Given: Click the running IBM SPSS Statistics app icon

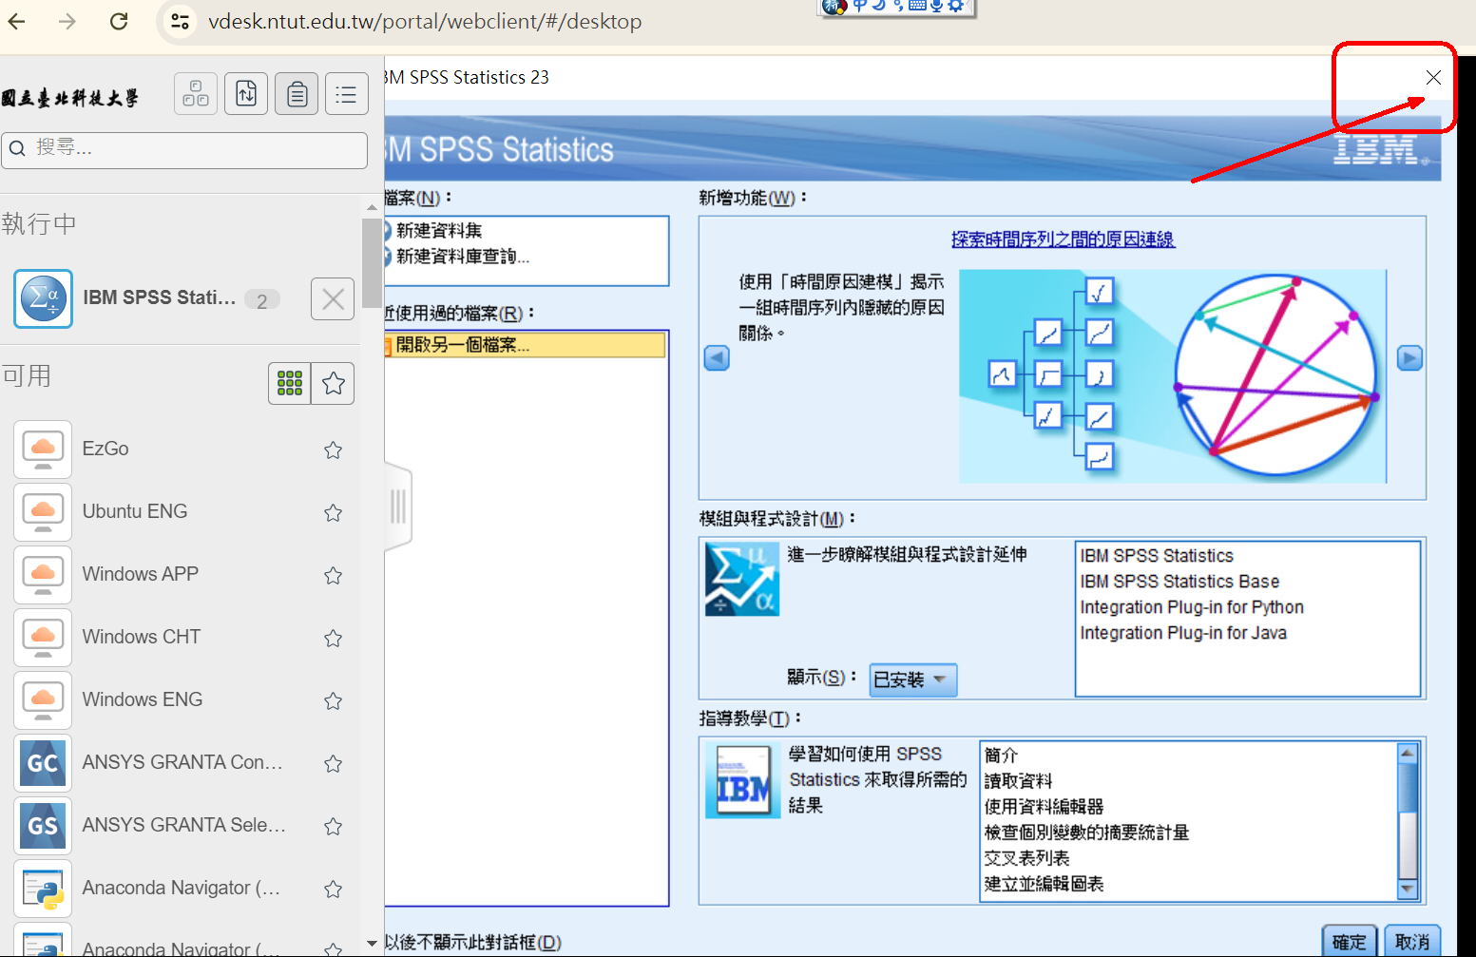Looking at the screenshot, I should click(44, 298).
